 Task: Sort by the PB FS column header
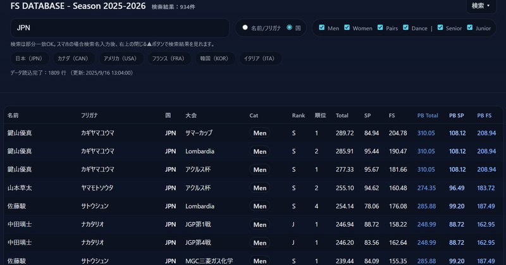(484, 115)
